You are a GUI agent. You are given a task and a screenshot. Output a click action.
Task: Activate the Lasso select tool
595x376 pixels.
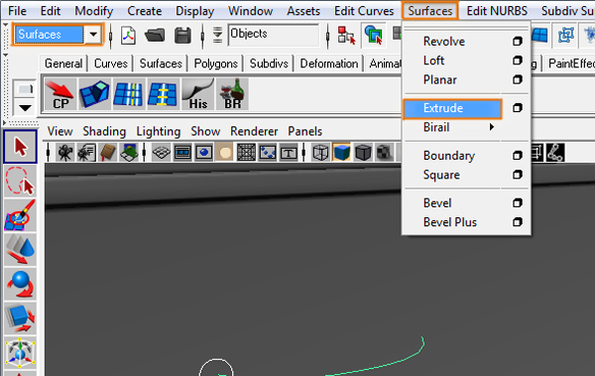tap(20, 182)
